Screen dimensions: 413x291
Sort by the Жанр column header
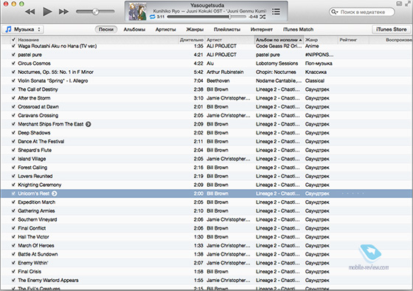[320, 40]
